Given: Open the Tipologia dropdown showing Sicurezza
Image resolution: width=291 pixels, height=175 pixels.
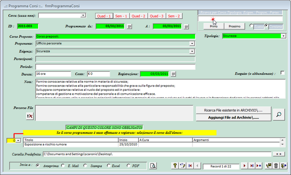Looking at the screenshot, I should (283, 36).
